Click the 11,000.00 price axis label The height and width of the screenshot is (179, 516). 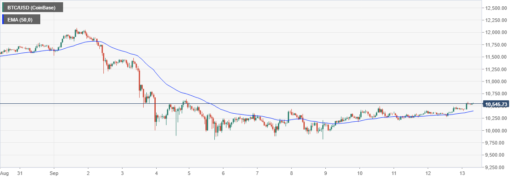point(496,82)
